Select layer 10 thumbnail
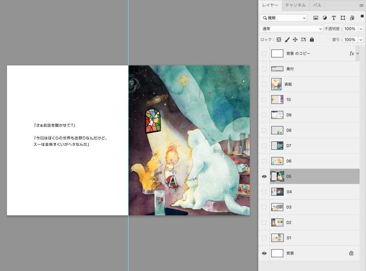Viewport: 366px width, 271px height. pyautogui.click(x=276, y=99)
